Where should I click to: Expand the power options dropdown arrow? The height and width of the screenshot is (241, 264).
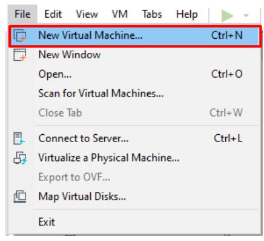pyautogui.click(x=246, y=15)
